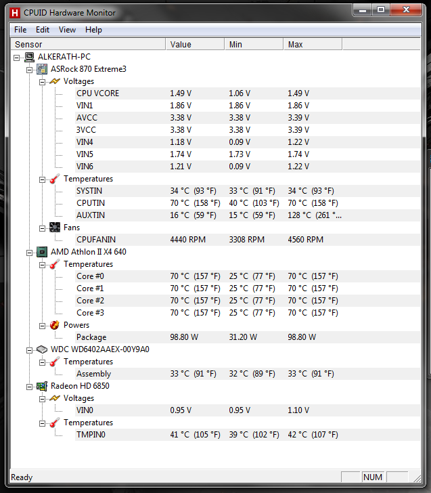Screen dimensions: 431x493
Task: Open the Help menu
Action: [x=93, y=30]
